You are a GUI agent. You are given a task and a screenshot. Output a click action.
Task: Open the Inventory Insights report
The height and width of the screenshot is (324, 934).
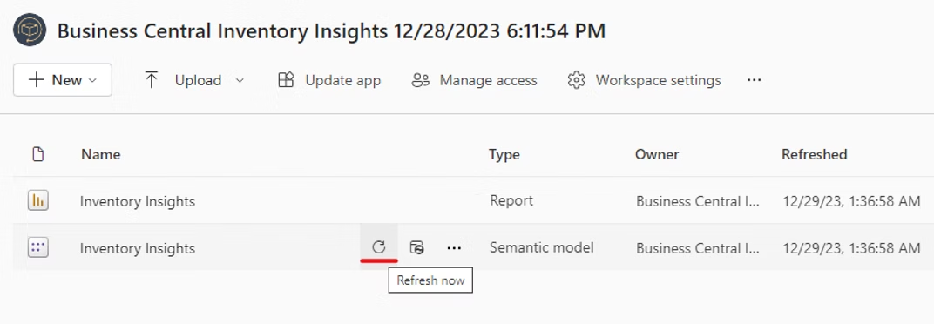[x=138, y=201]
